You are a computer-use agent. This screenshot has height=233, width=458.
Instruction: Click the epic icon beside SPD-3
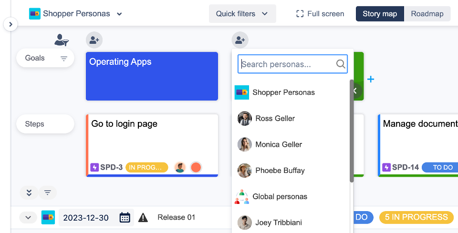click(x=94, y=167)
